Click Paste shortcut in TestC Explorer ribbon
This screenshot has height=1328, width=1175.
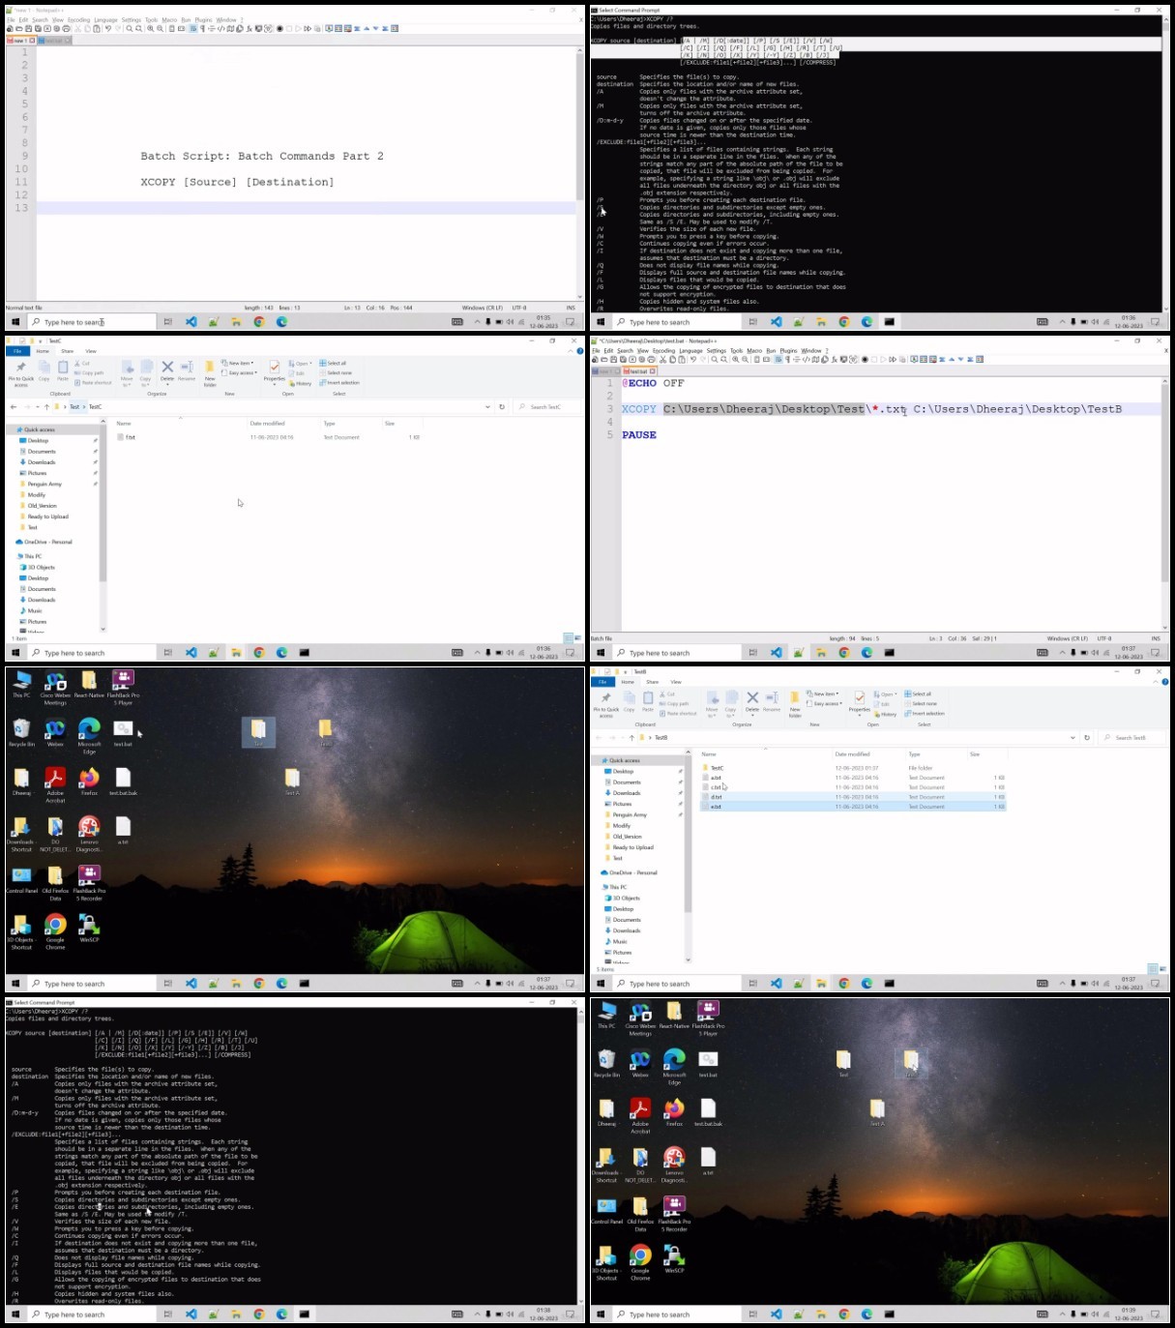(93, 382)
